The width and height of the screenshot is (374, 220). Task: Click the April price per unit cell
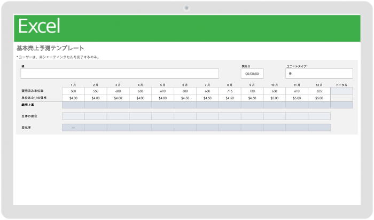pyautogui.click(x=140, y=98)
